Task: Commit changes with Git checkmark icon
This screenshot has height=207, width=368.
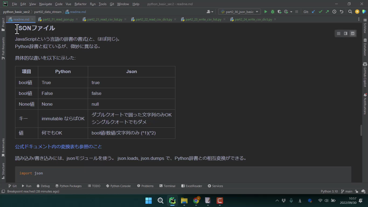Action: point(320,12)
